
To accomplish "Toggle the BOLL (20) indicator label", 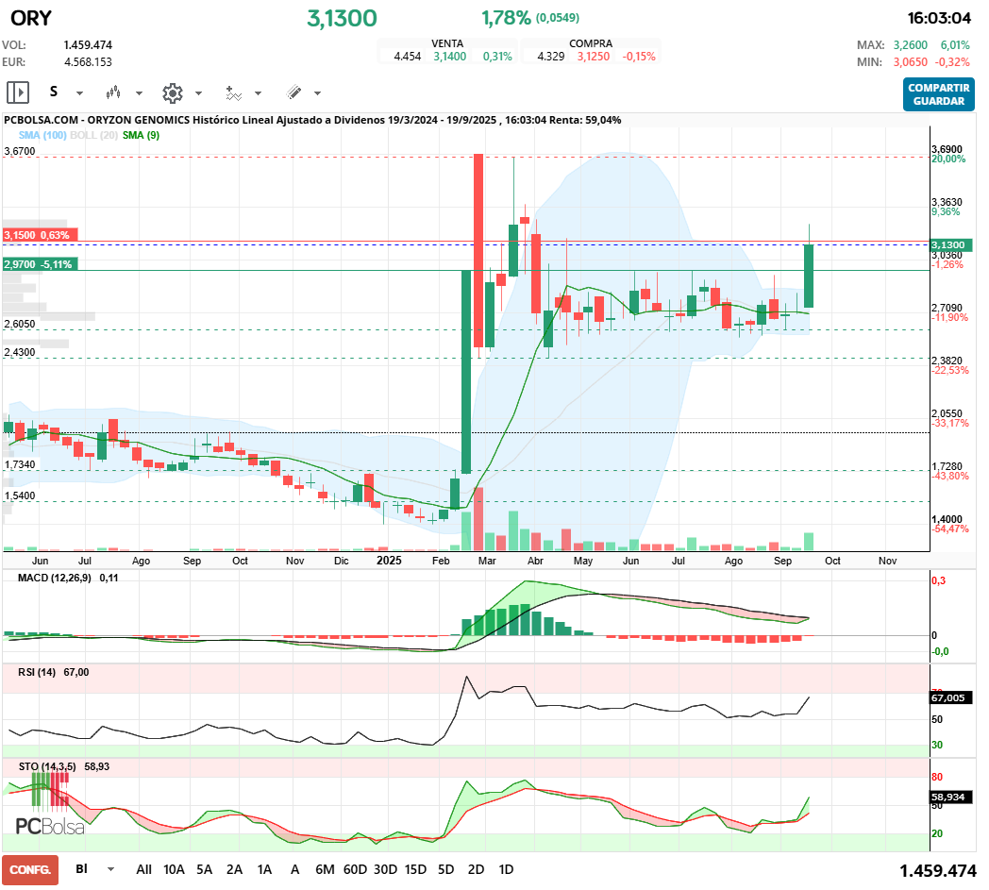I will (94, 135).
